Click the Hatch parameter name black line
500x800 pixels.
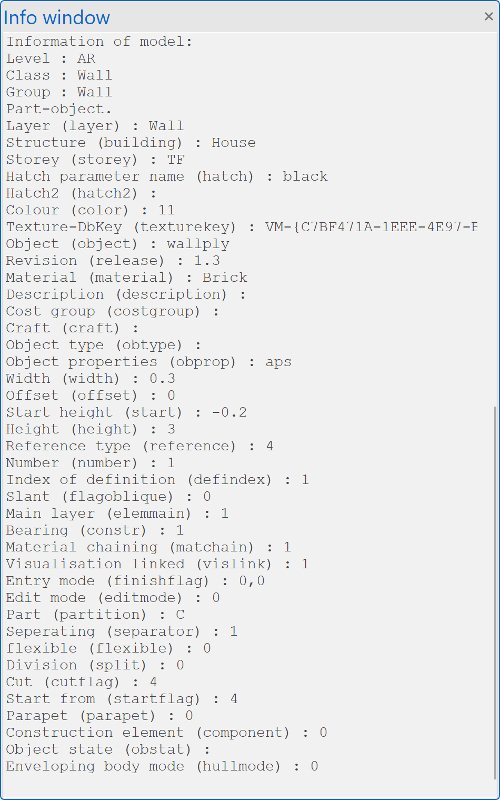pyautogui.click(x=166, y=176)
